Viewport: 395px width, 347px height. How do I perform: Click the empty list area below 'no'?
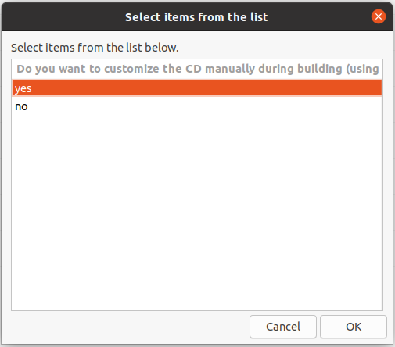[197, 211]
